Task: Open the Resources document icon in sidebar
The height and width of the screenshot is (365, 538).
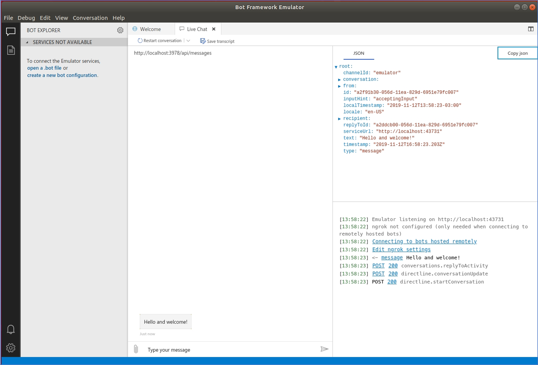Action: pos(11,50)
